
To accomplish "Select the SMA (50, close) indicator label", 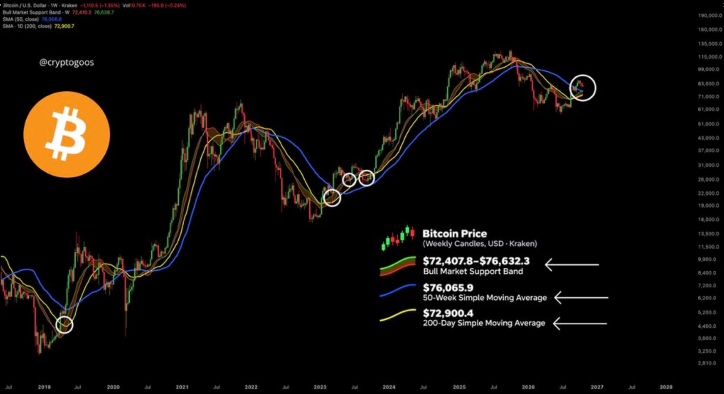I will click(21, 19).
